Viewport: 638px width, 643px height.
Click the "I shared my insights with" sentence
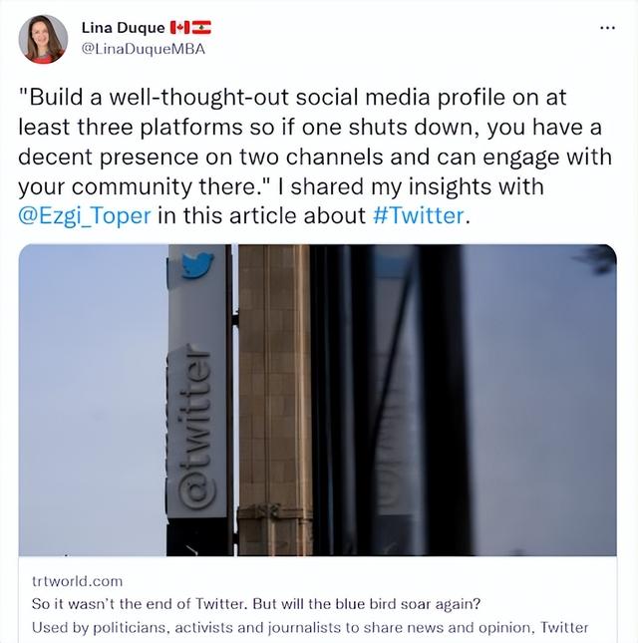(411, 186)
